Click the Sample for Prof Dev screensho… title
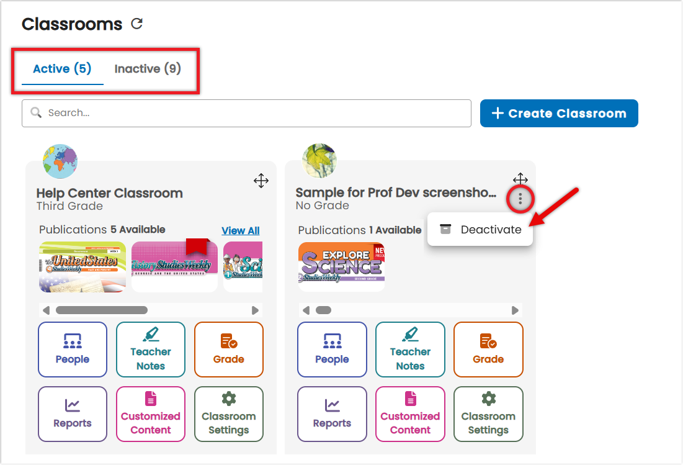This screenshot has width=683, height=465. point(396,192)
